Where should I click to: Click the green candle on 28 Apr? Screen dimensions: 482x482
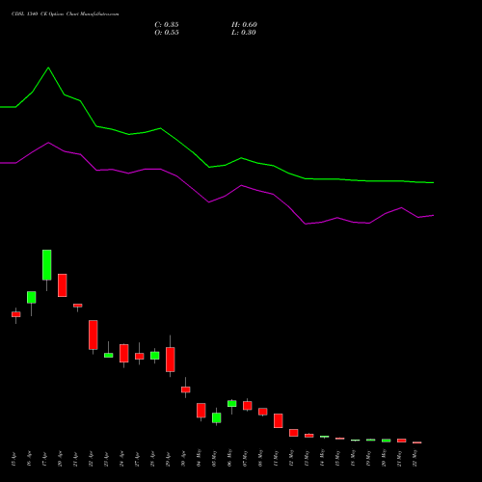(x=155, y=356)
